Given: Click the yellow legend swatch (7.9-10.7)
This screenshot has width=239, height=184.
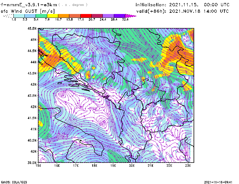Looking at the screenshot, I should (53, 16).
